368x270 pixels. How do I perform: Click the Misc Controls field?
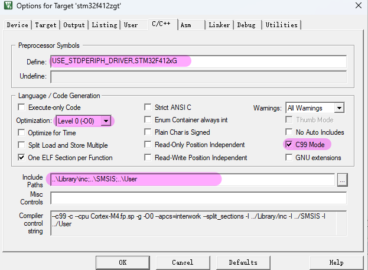click(198, 198)
